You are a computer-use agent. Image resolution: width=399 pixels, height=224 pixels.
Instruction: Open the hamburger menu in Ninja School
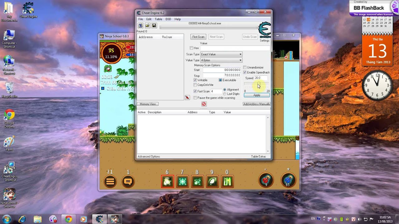(110, 182)
